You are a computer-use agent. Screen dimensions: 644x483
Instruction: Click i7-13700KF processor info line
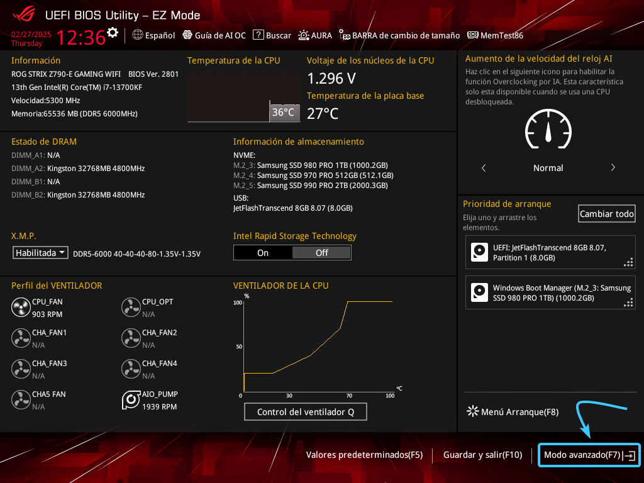77,87
